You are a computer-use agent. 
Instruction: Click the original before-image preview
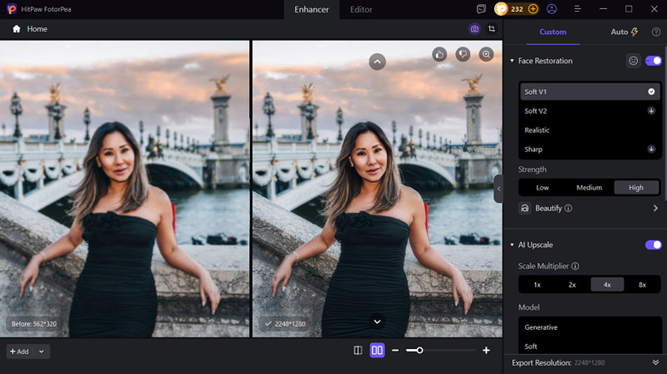pyautogui.click(x=125, y=189)
